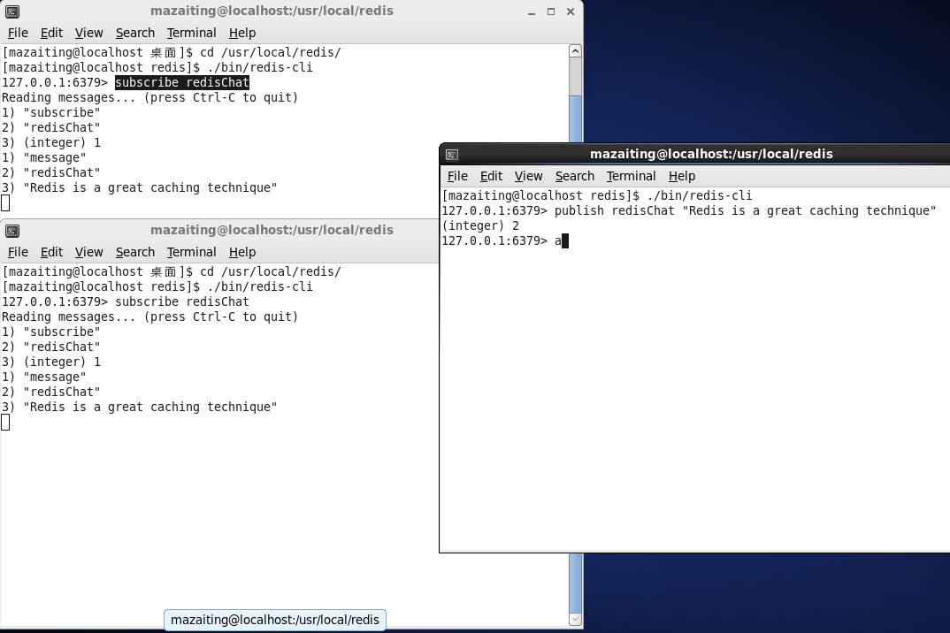Click 'Reading messages...' line in top-left terminal
Viewport: 950px width, 633px height.
pos(150,97)
